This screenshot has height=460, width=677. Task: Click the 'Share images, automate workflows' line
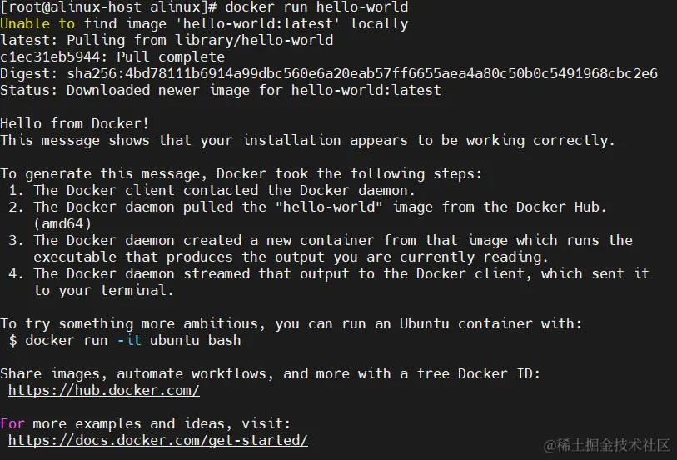[x=271, y=373]
